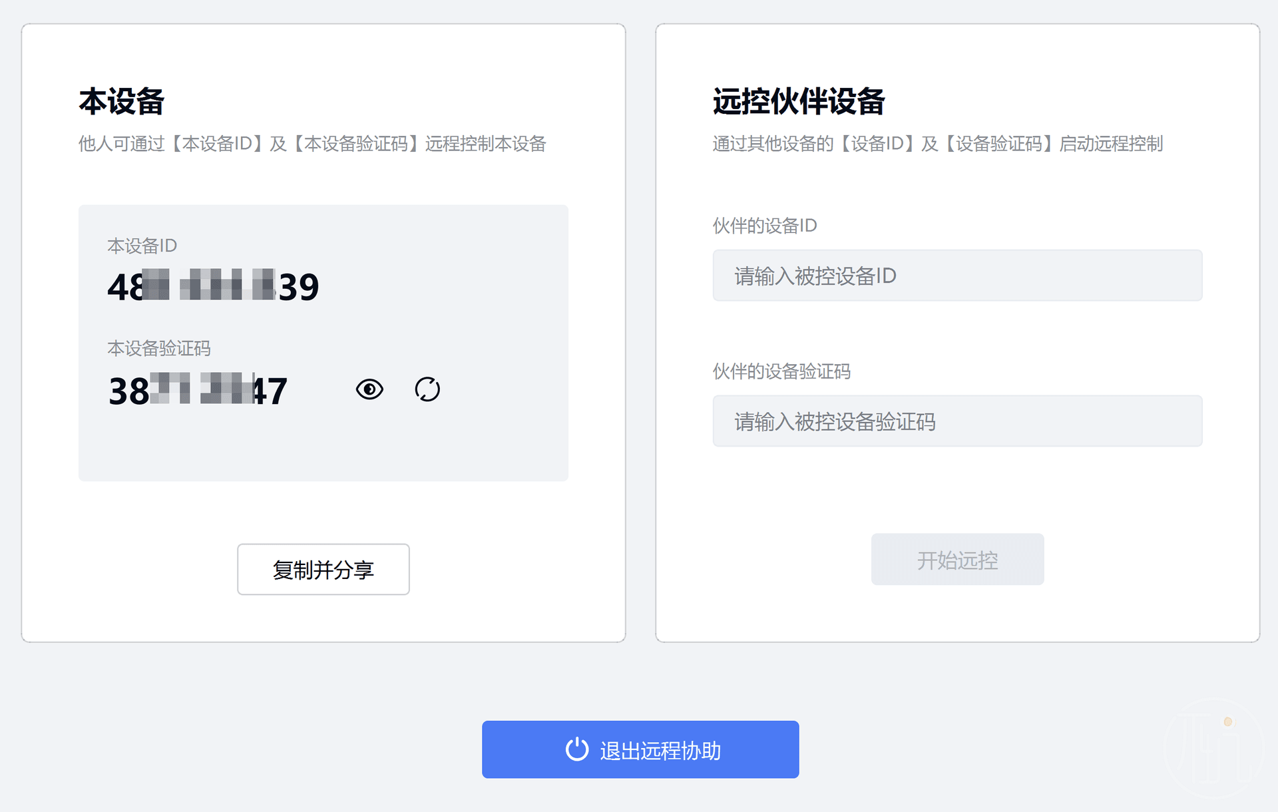Click the 本设备 heading
Viewport: 1278px width, 812px height.
tap(121, 102)
